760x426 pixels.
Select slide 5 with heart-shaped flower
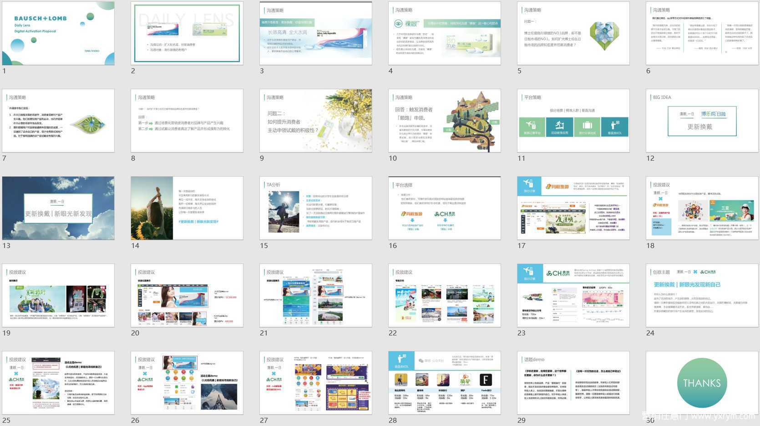[x=573, y=33]
